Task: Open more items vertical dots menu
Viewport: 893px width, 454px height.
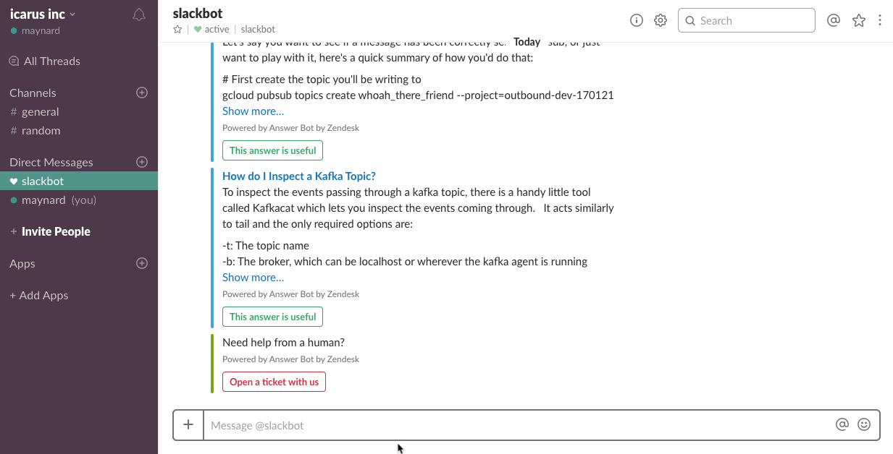Action: (x=880, y=20)
